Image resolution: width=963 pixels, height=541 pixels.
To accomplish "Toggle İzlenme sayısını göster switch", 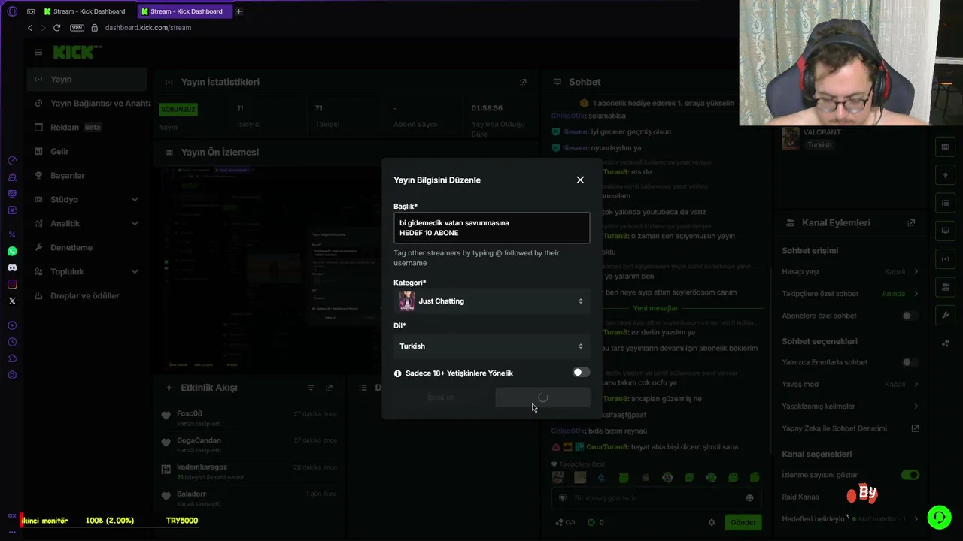I will click(x=910, y=475).
